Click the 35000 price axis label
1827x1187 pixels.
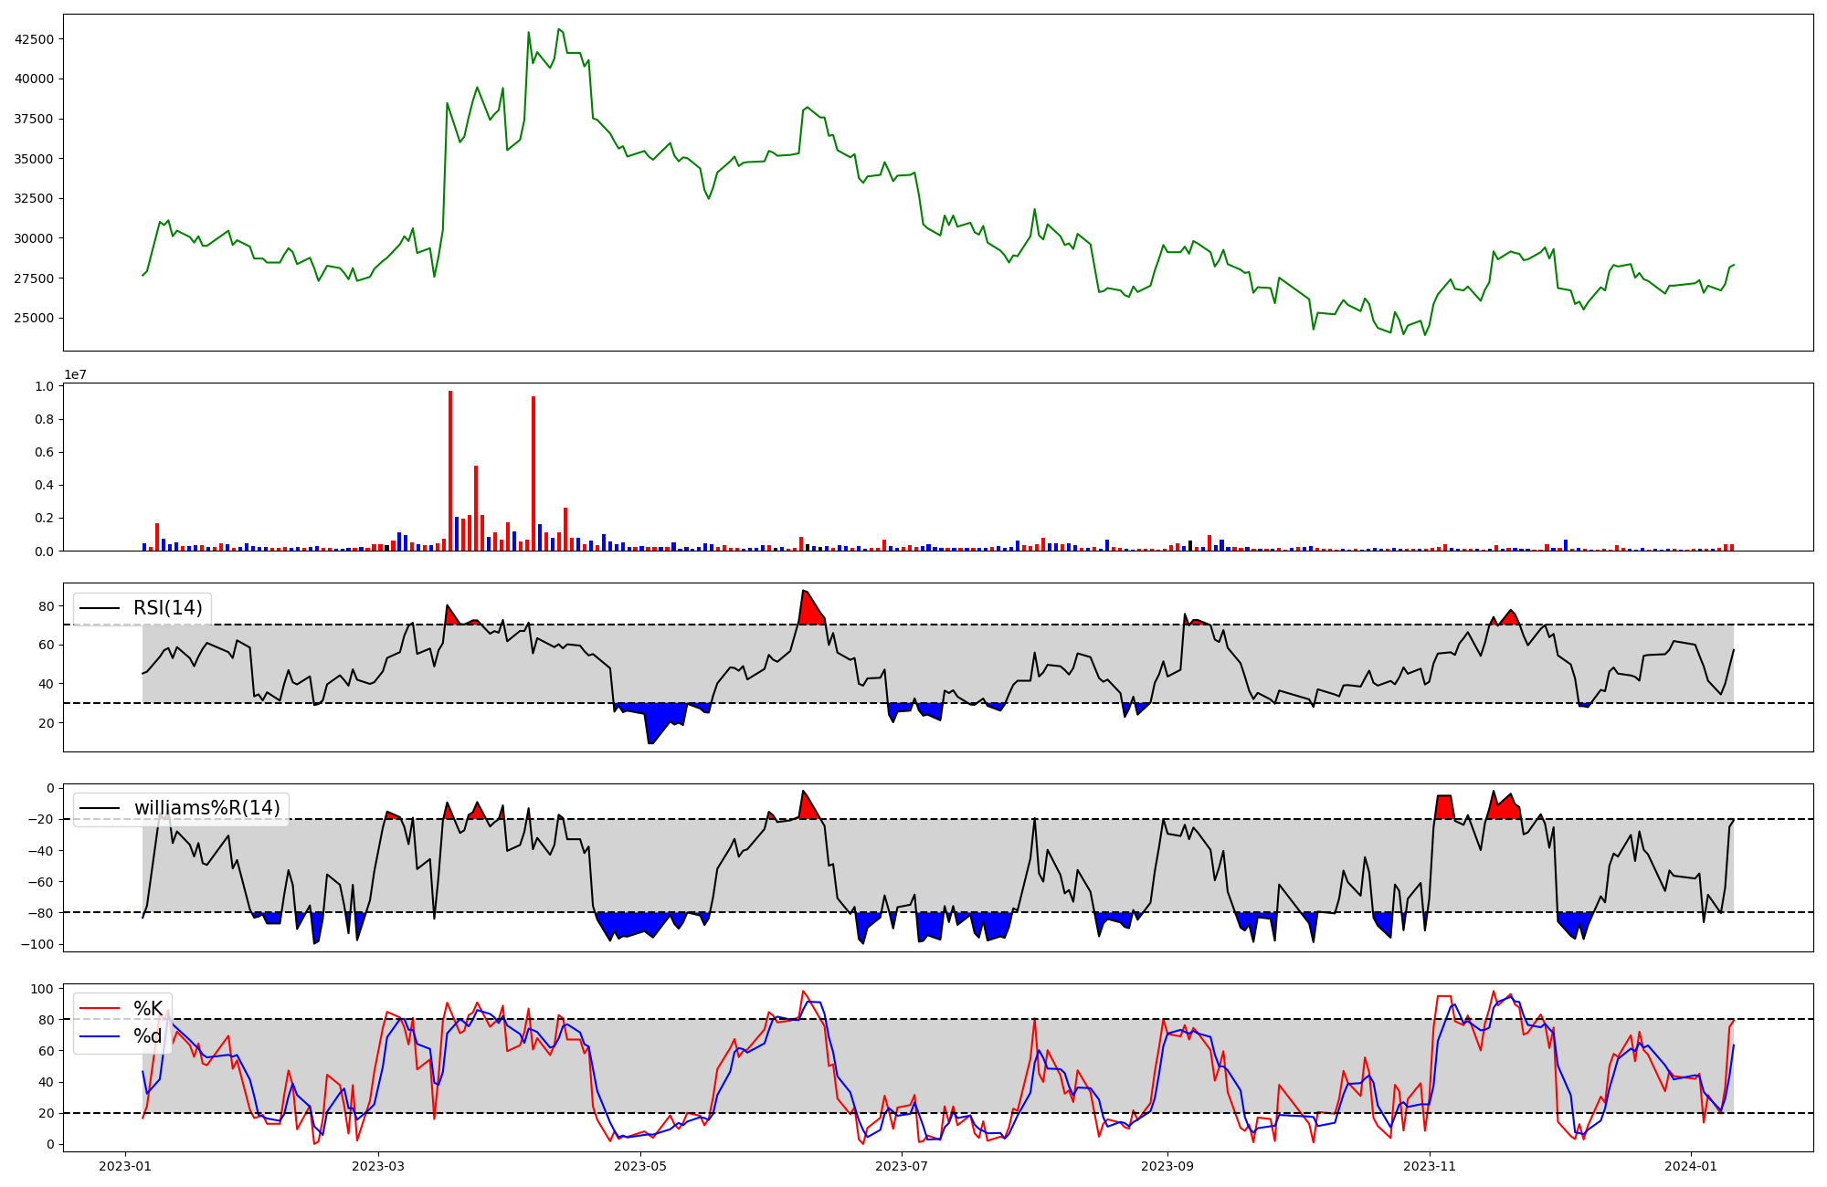[x=34, y=159]
